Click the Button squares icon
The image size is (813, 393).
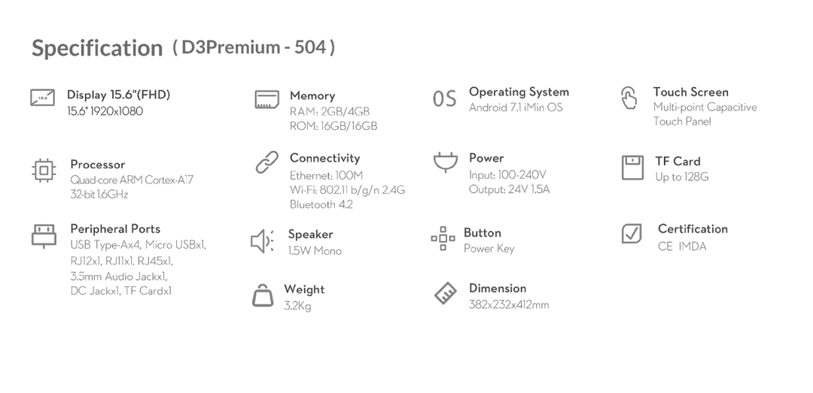click(443, 239)
